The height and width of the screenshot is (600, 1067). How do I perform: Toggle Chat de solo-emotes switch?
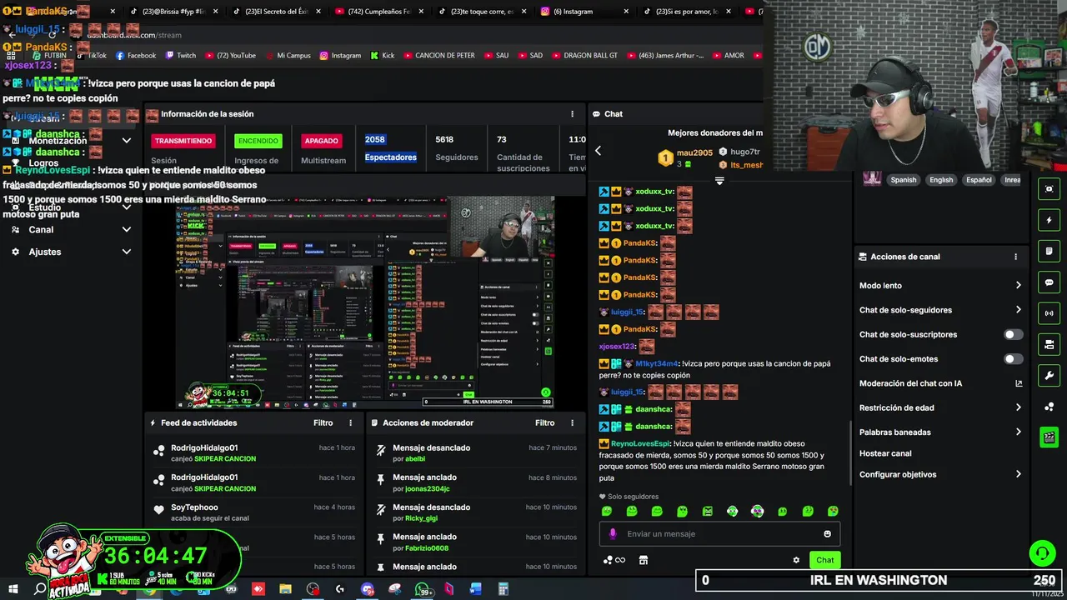click(1013, 359)
